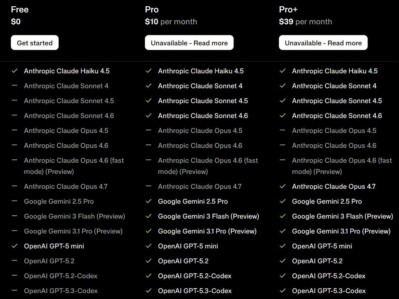Click checkmark beside OpenAI GPT-5.2 in Pro column
Screen dimensions: 399x299
coord(148,261)
